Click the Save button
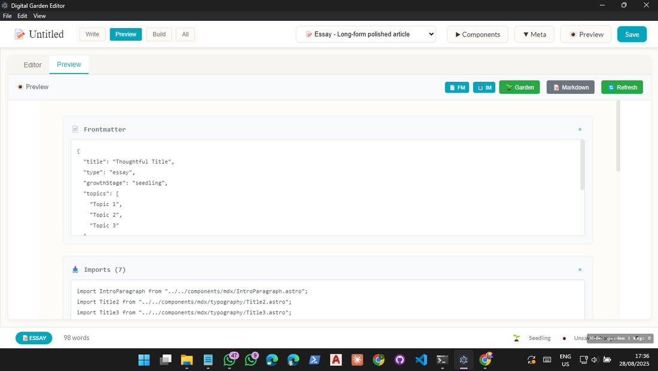 [632, 34]
